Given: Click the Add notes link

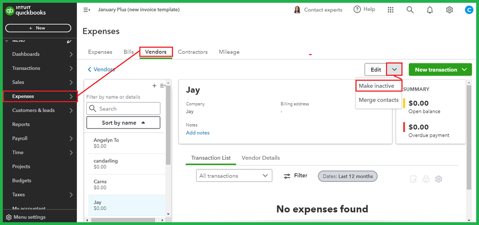Looking at the screenshot, I should pyautogui.click(x=198, y=133).
